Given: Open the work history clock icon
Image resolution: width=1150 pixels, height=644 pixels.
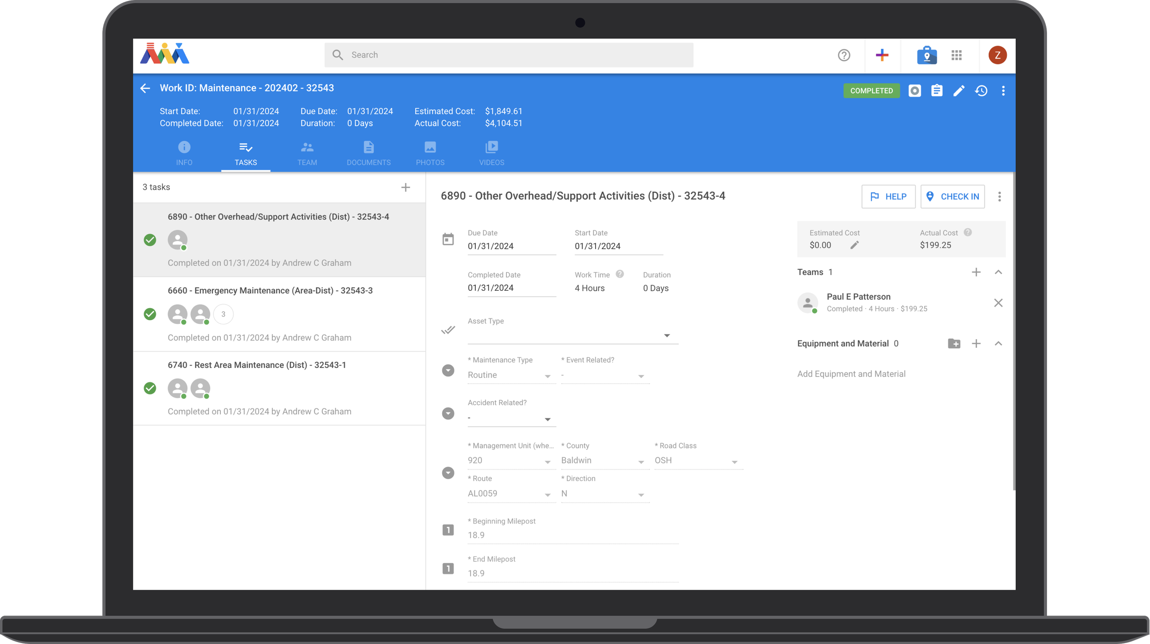Looking at the screenshot, I should [981, 91].
